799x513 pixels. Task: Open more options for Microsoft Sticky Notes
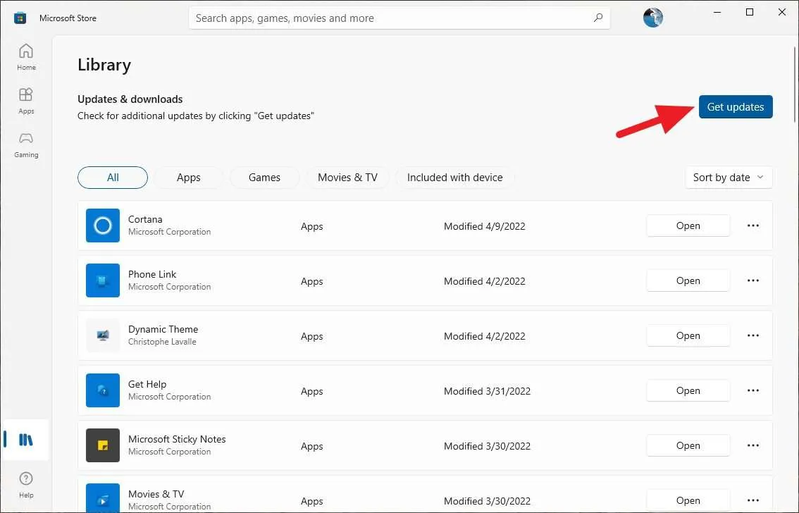tap(753, 446)
